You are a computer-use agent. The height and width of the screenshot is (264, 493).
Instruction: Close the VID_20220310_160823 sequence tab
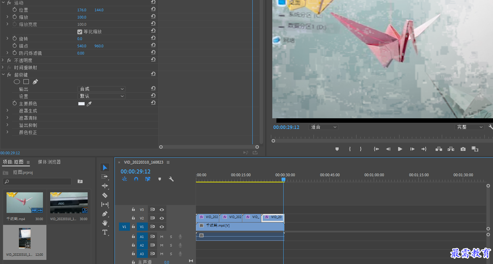click(x=119, y=162)
